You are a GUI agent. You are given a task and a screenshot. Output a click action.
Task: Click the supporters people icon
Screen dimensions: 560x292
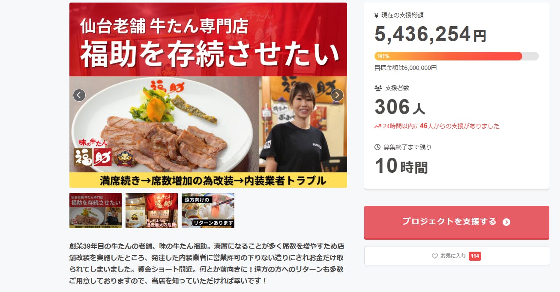tap(378, 88)
